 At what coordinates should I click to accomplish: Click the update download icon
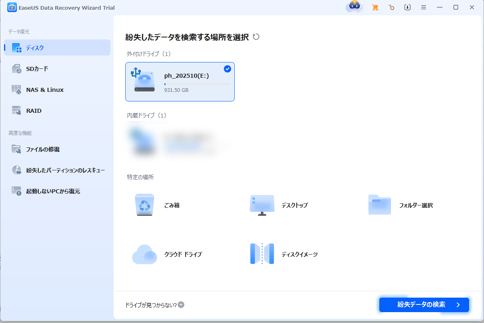[x=407, y=7]
